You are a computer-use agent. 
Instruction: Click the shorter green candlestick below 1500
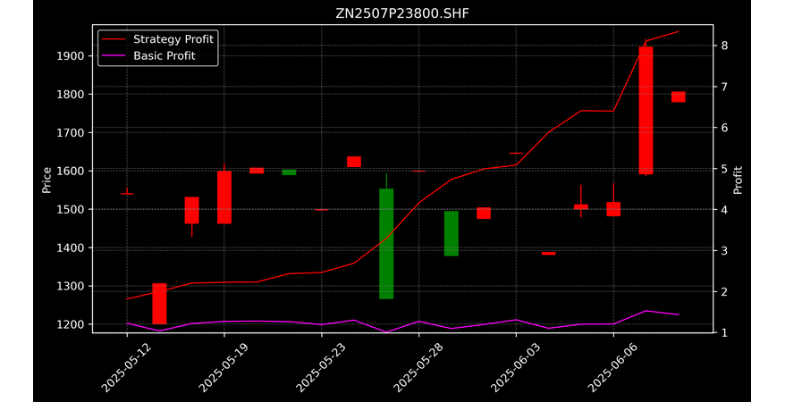452,233
